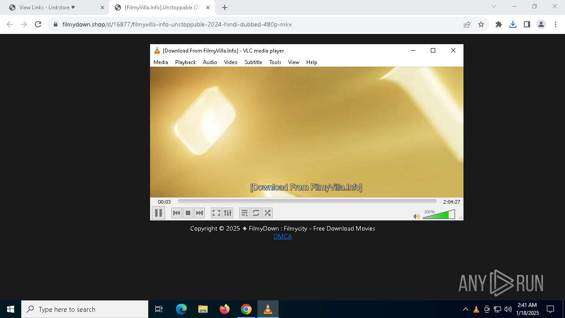This screenshot has width=565, height=318.
Task: Click the taskbar search box
Action: coord(85,309)
